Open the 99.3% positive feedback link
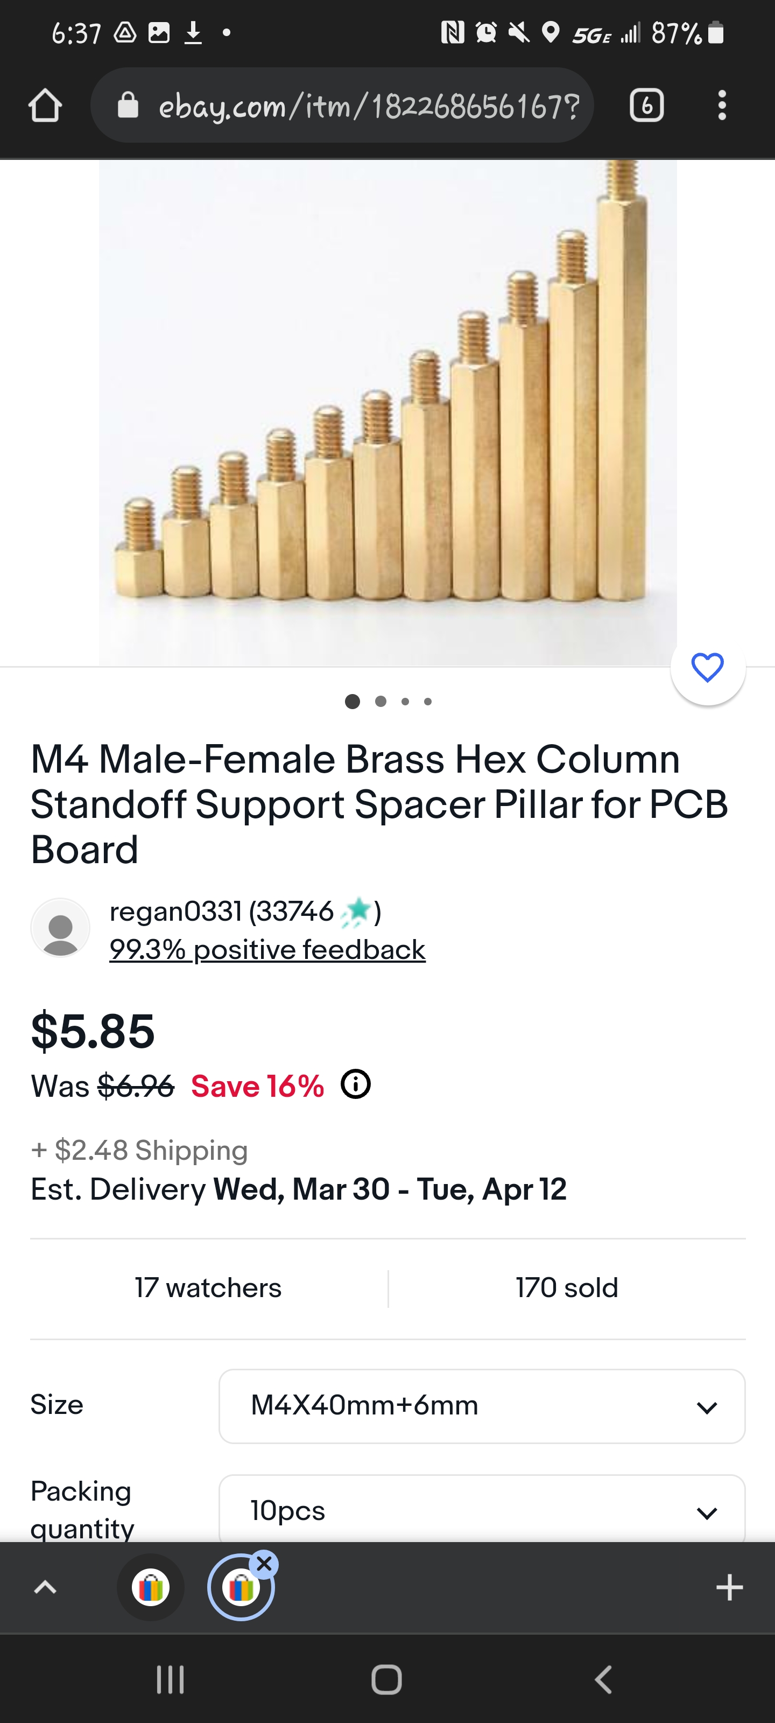775x1723 pixels. pos(267,950)
